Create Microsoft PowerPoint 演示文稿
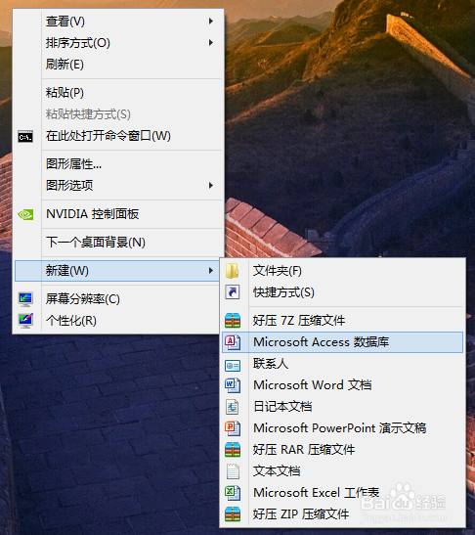475x535 pixels. pos(342,427)
